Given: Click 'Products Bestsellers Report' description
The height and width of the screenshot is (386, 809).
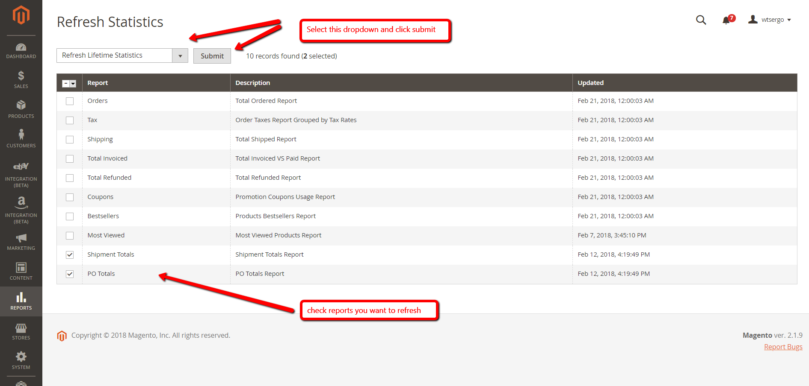Looking at the screenshot, I should point(276,216).
